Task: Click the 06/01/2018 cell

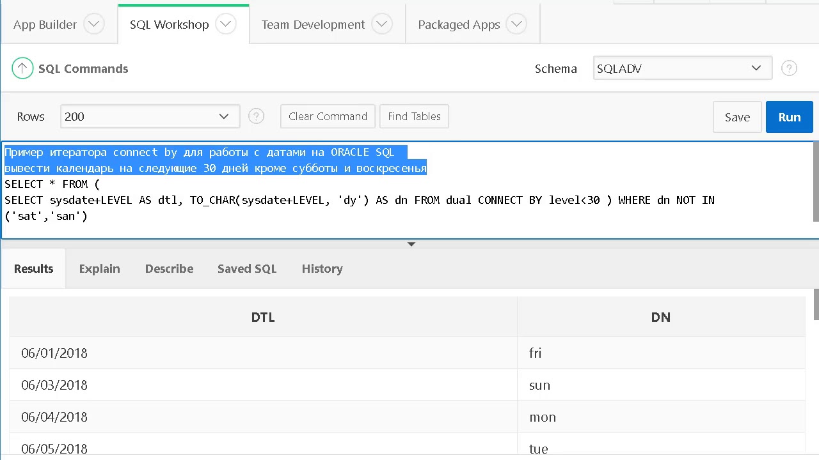Action: tap(263, 353)
